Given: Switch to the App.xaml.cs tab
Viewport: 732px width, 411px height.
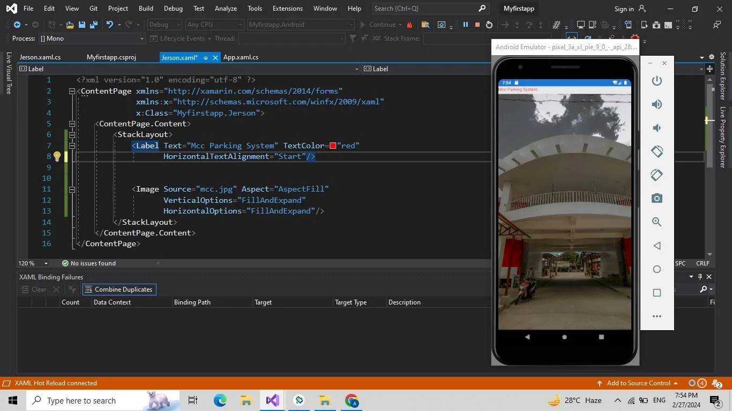Looking at the screenshot, I should [x=241, y=57].
